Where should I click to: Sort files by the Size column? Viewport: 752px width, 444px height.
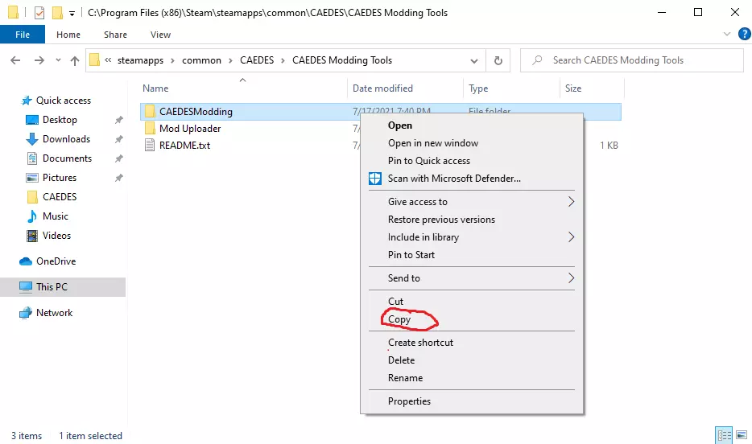coord(573,88)
